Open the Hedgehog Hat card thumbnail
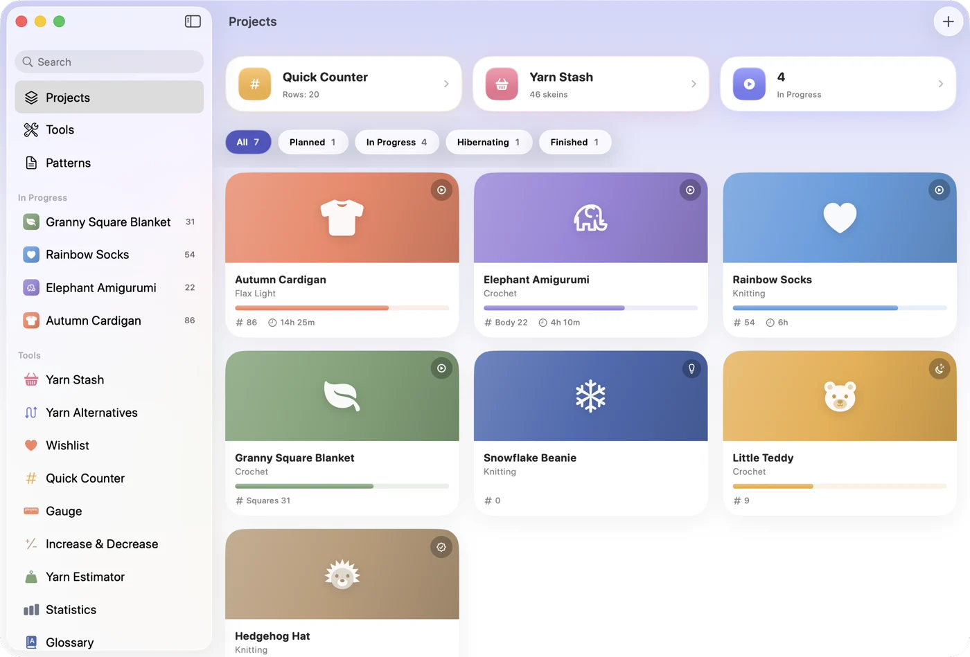This screenshot has height=657, width=970. 342,574
